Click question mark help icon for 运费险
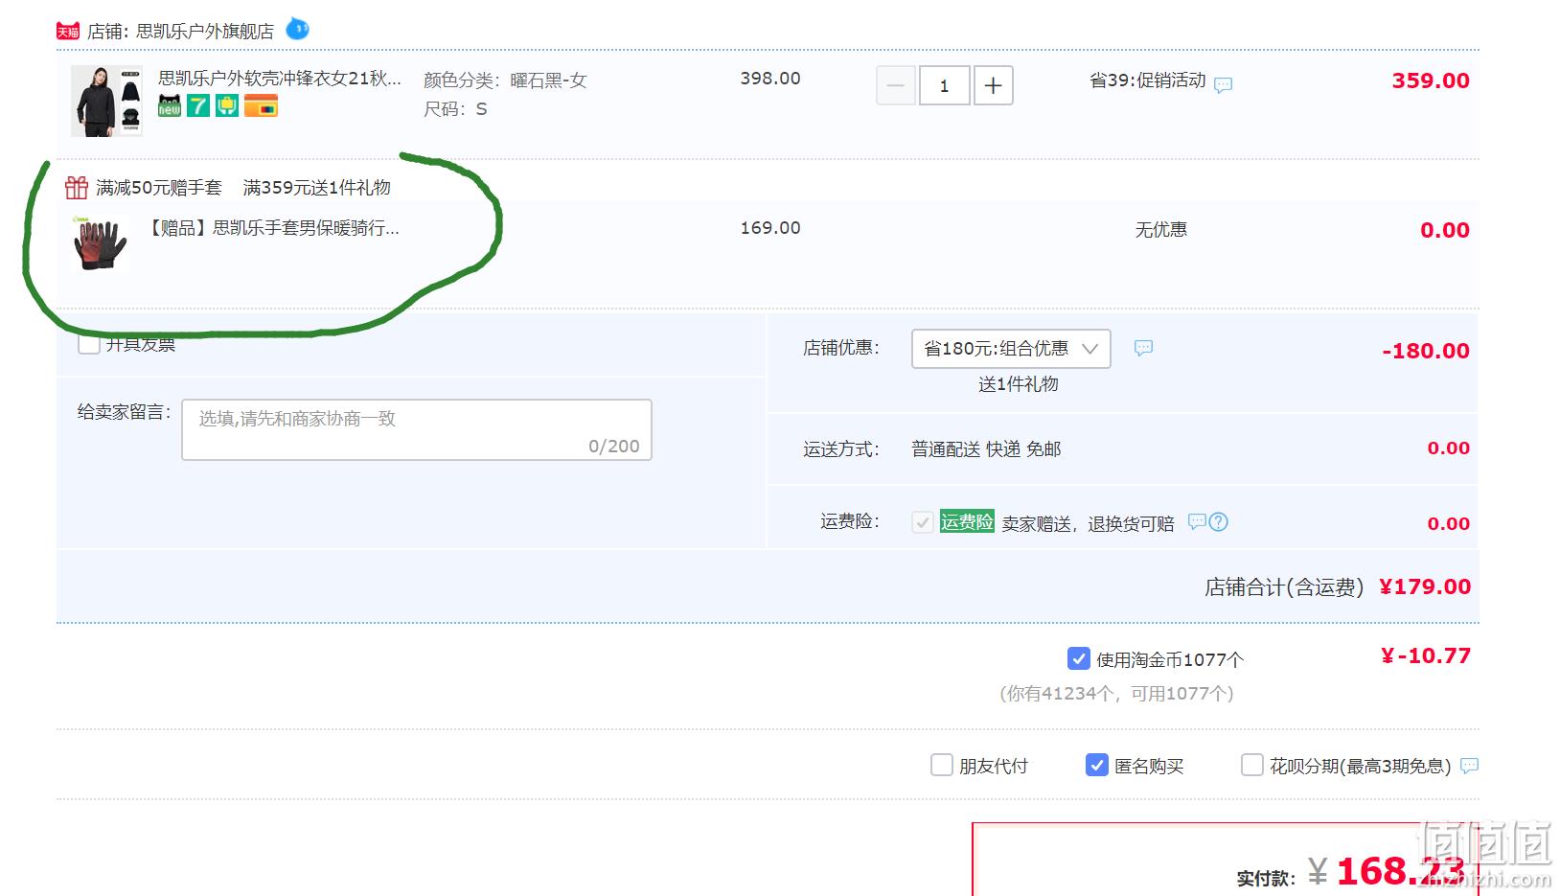Viewport: 1560px width, 896px height. [1218, 521]
